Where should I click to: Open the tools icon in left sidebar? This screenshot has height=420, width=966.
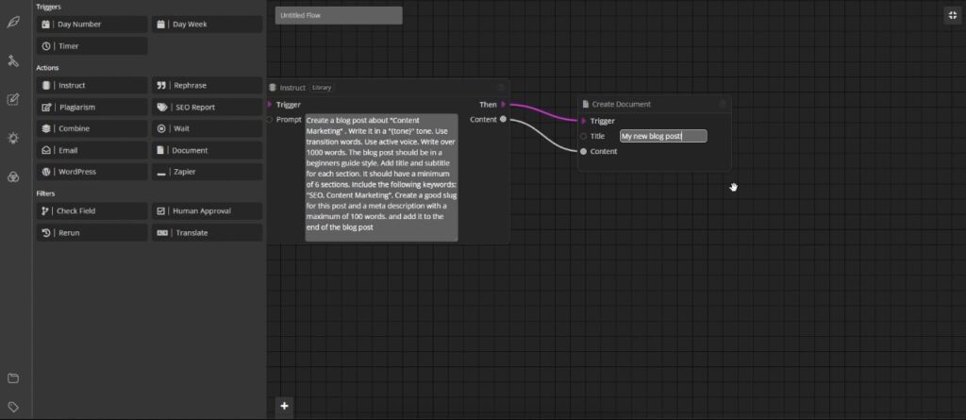point(13,60)
